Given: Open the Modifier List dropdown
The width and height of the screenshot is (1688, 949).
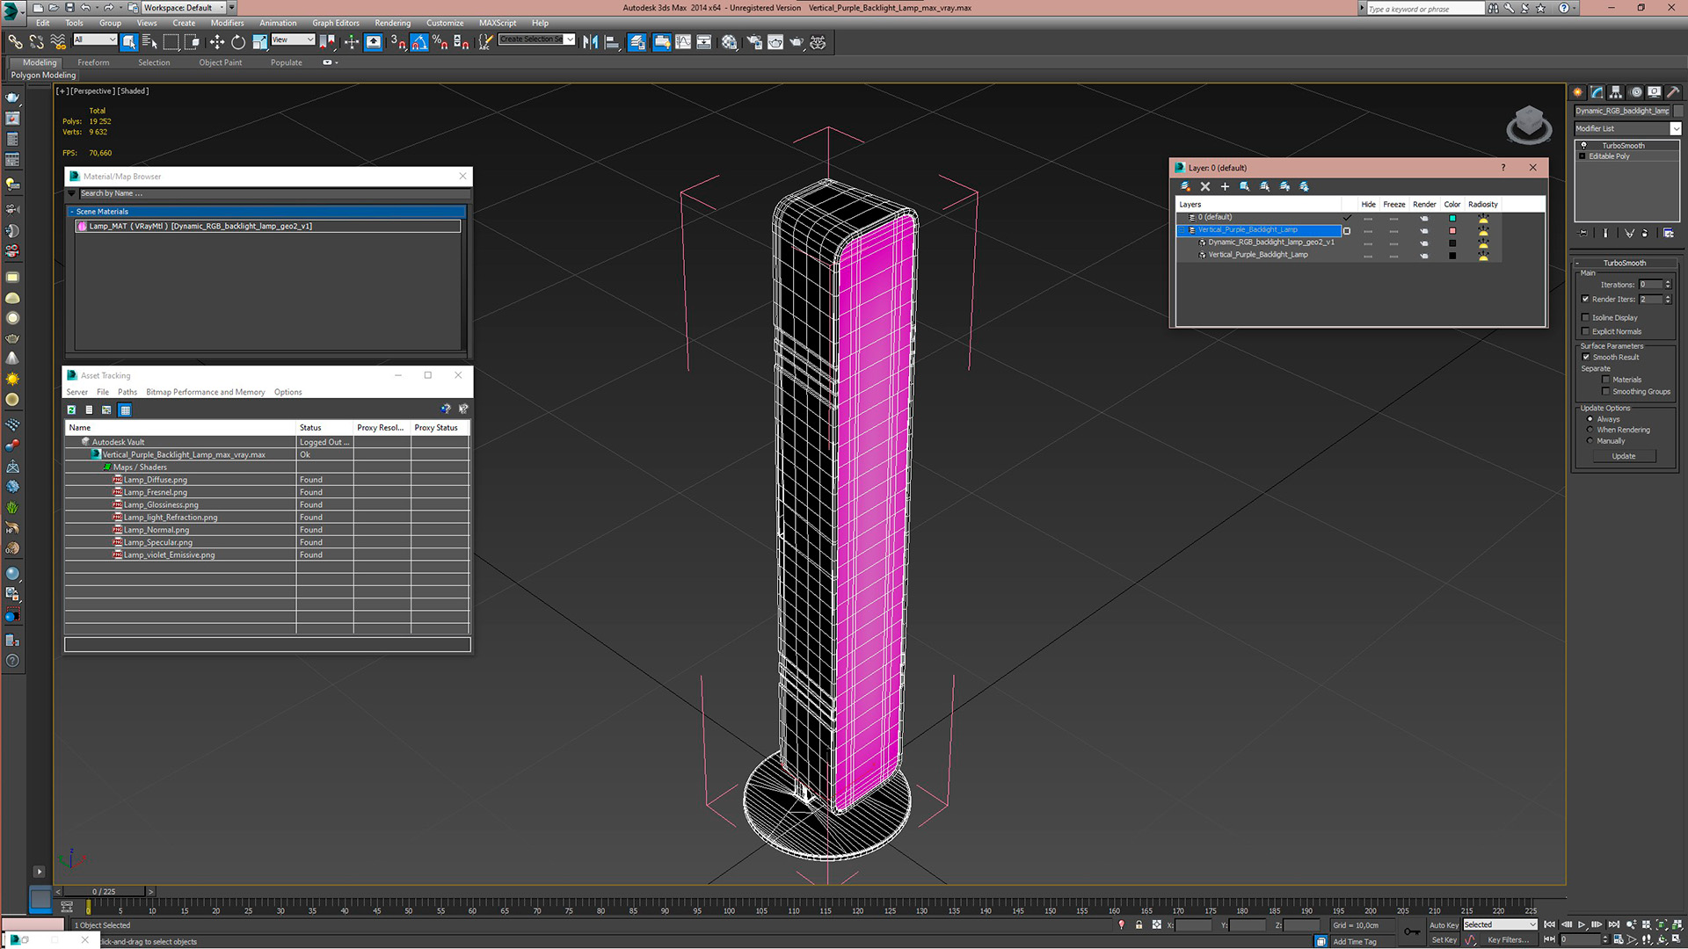Looking at the screenshot, I should click(1676, 128).
